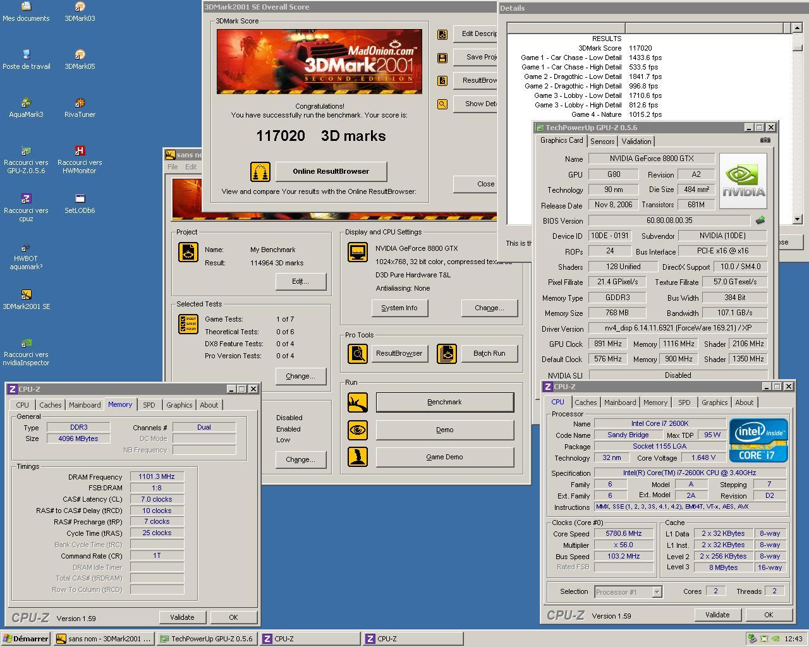Click the NVIDIA tray icon in system tray

(776, 639)
